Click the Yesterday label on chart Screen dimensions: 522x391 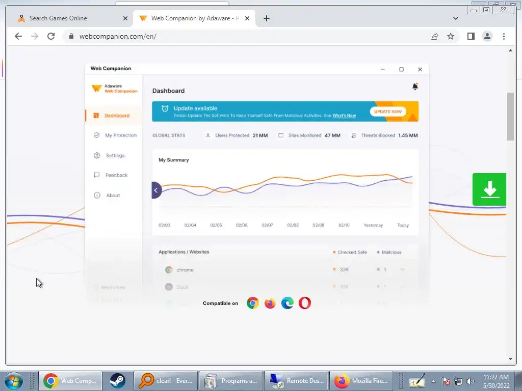pos(373,225)
